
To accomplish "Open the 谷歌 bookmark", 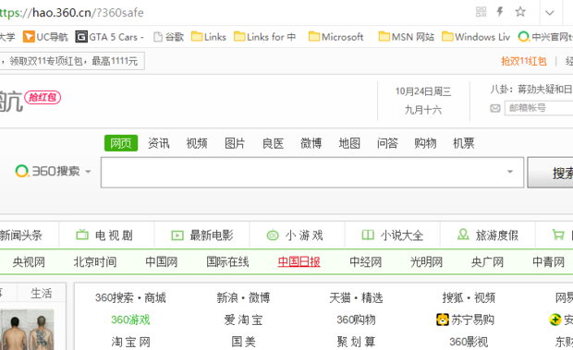I will (x=168, y=37).
